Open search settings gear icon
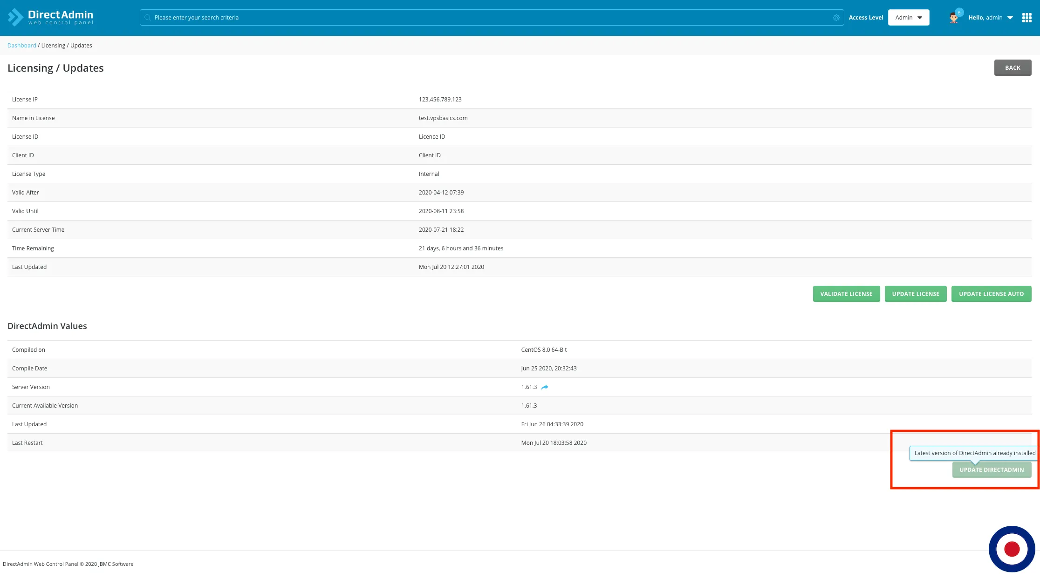Screen dimensions: 1040x577 [836, 18]
